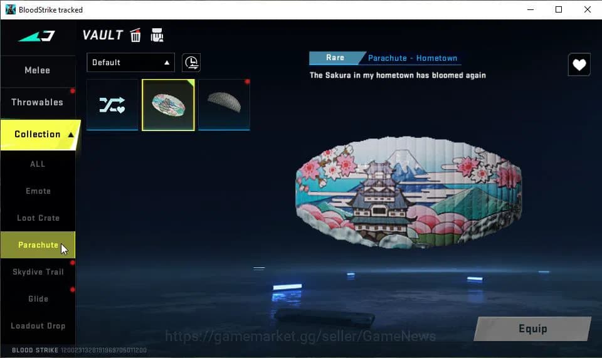Screen dimensions: 602x358
Task: Open the Skydive Trail subcategory
Action: click(38, 271)
